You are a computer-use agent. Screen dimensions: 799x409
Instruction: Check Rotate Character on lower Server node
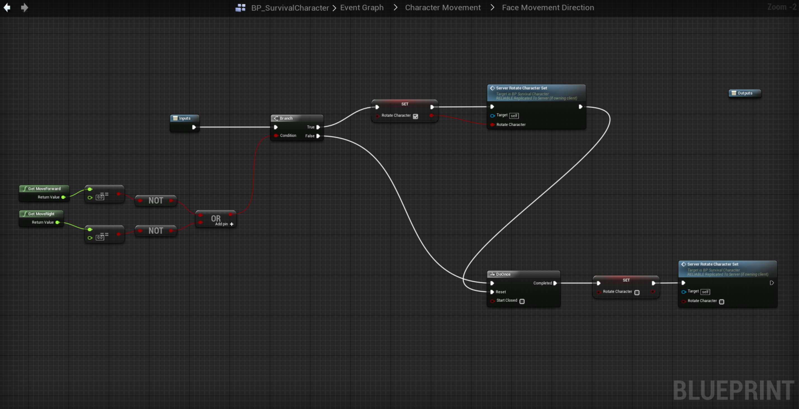click(722, 302)
